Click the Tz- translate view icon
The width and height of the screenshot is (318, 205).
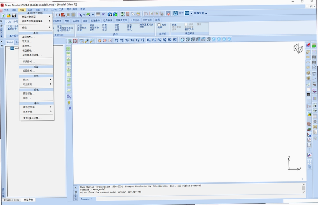coord(137,40)
